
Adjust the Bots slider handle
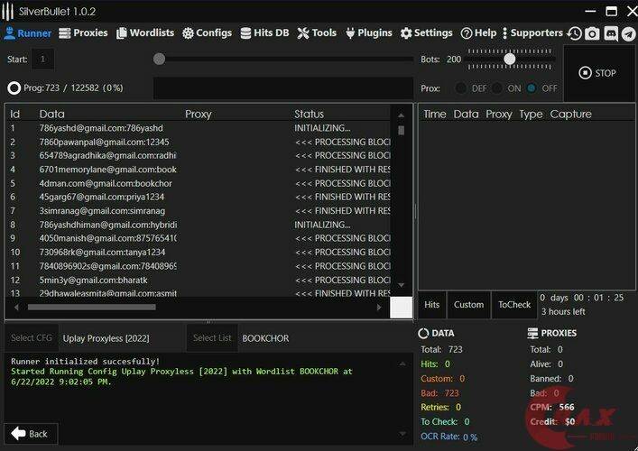tap(510, 60)
